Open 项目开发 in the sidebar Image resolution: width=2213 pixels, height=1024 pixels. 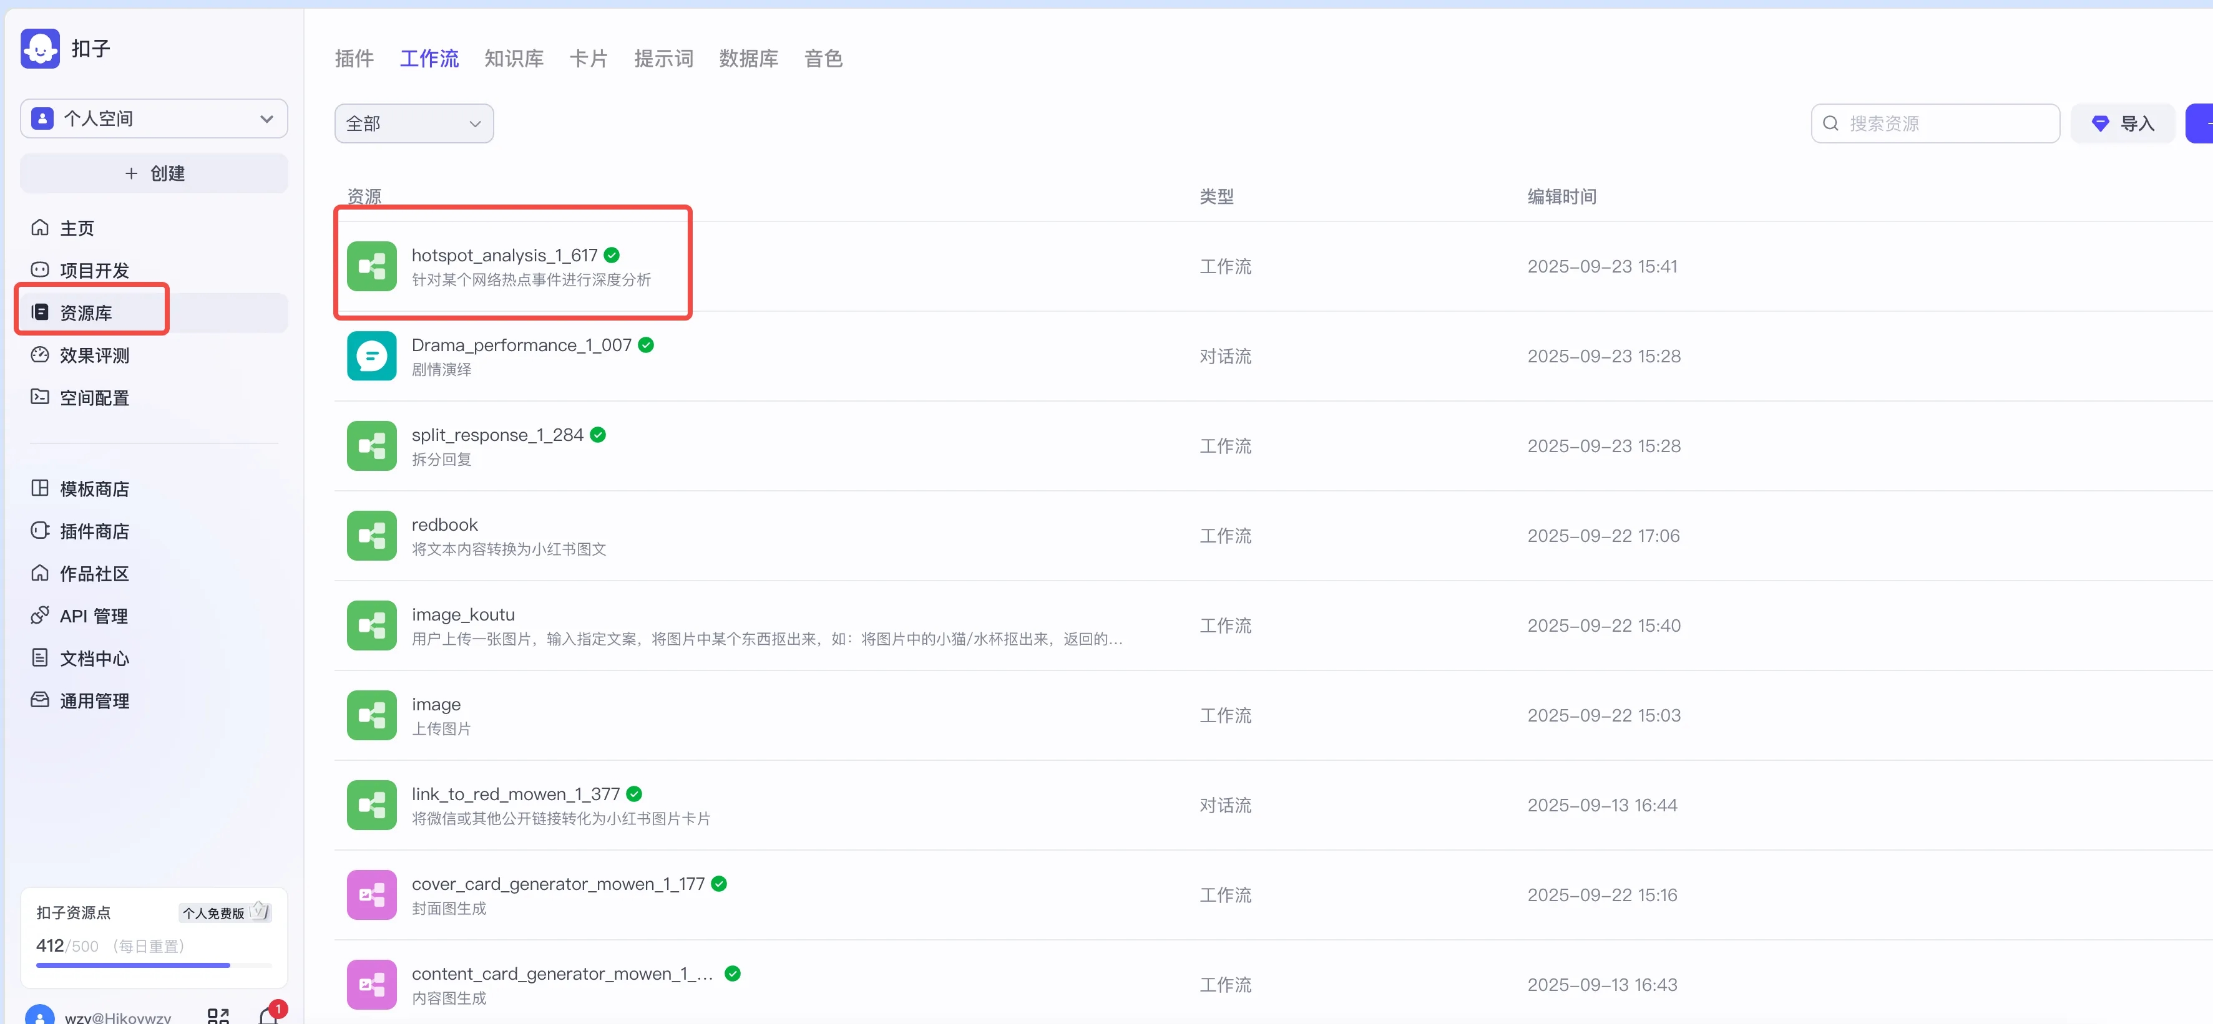tap(93, 271)
